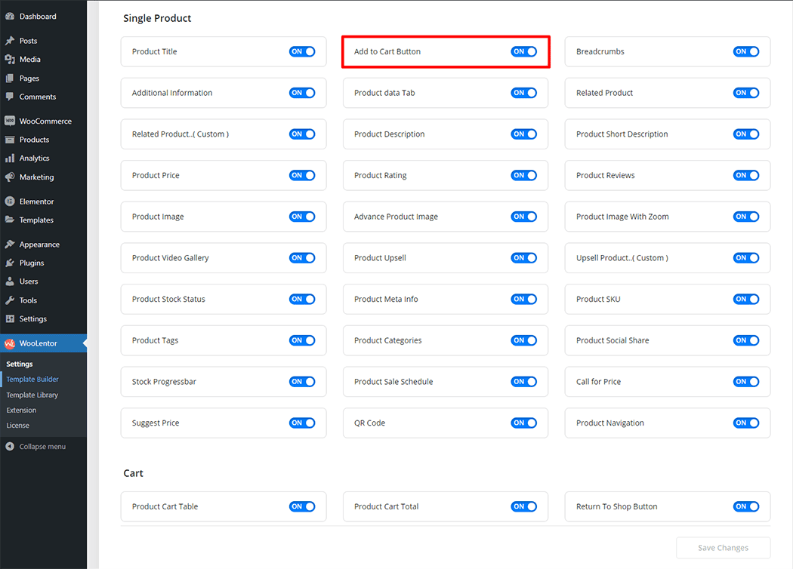Switch off Product Image With Zoom
793x569 pixels.
tap(745, 217)
